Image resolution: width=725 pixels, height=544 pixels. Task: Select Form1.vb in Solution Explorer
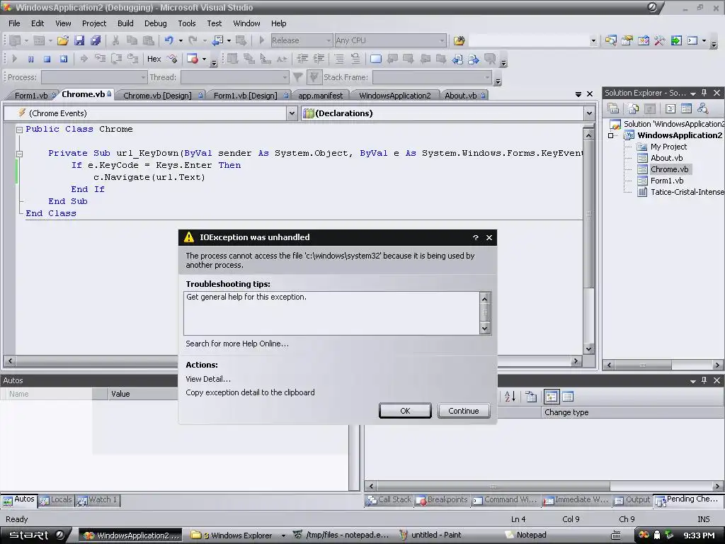(x=667, y=181)
